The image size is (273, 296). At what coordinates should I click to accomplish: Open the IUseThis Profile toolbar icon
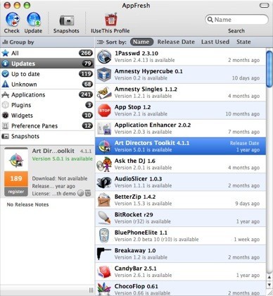point(110,19)
